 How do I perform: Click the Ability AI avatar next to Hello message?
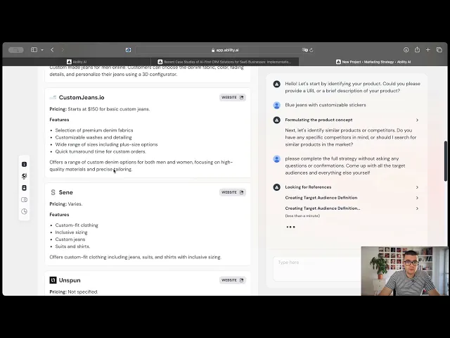[276, 84]
